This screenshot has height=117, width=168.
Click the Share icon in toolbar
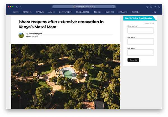[151, 6]
